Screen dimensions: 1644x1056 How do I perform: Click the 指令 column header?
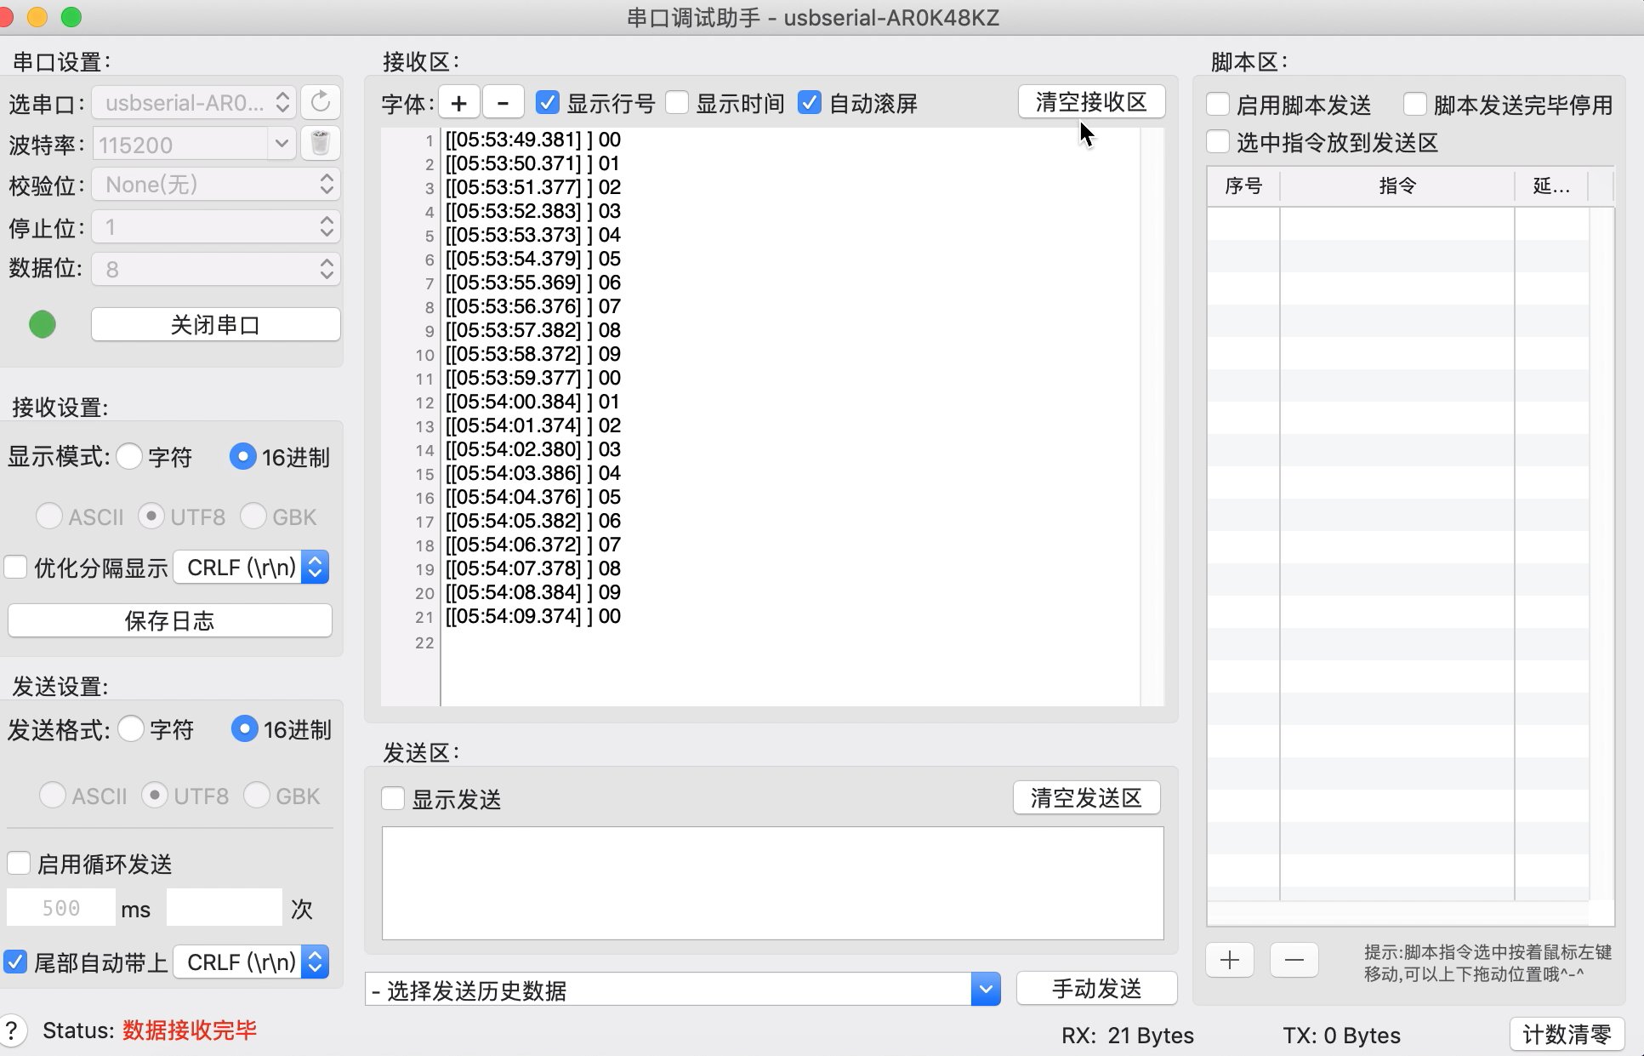[x=1397, y=186]
